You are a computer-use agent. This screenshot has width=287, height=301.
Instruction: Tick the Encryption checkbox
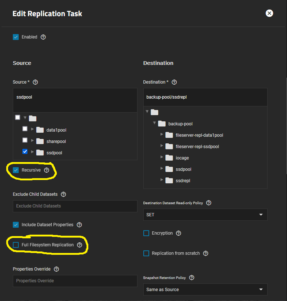tap(146, 233)
